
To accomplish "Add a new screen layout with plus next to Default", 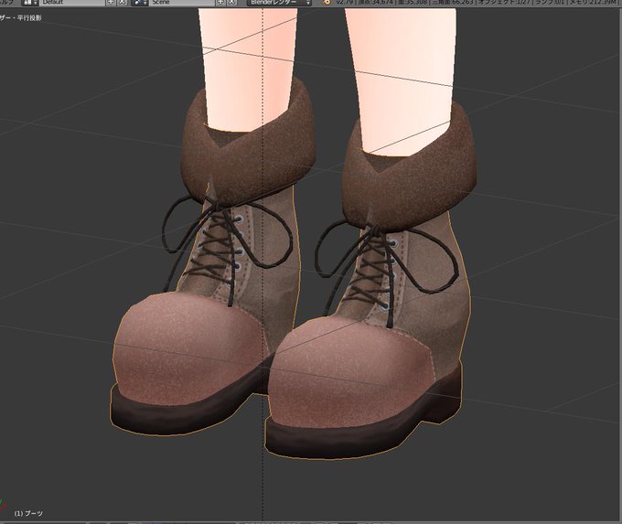I will click(x=111, y=2).
